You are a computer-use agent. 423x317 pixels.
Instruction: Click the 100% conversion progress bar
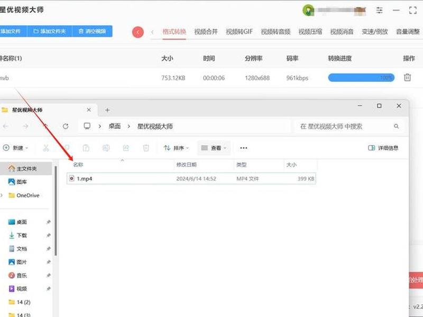click(361, 78)
